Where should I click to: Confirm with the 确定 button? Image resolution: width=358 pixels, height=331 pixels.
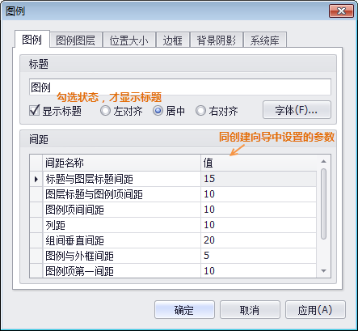coord(184,310)
